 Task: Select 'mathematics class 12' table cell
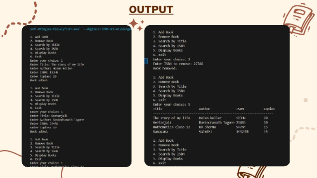[171, 127]
